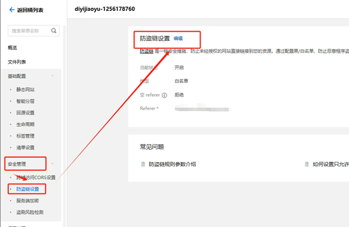
Task: Click the search magnifier icon
Action: pyautogui.click(x=54, y=31)
